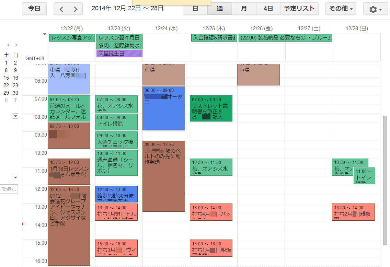Viewport: 390px width, 267px height.
Task: Open the purple 天皇誕生日 holiday event
Action: coord(119,54)
